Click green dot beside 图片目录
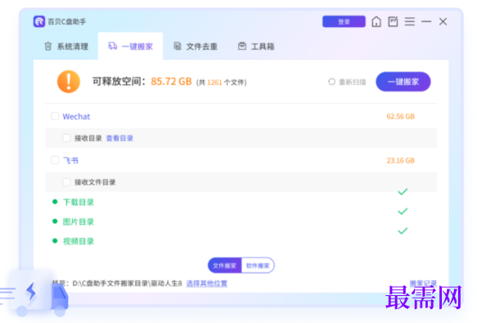Viewport: 477px width, 323px height. [55, 221]
